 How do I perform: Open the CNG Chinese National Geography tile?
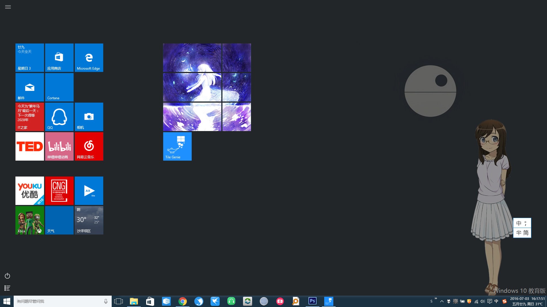[59, 191]
